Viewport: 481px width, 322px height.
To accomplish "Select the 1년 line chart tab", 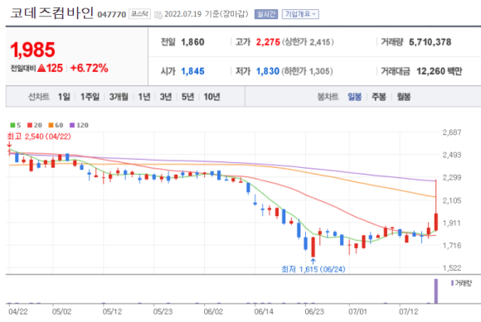I will coord(144,97).
